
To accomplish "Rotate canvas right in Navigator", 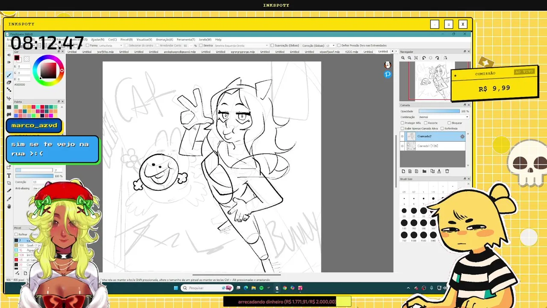I will coord(437,58).
